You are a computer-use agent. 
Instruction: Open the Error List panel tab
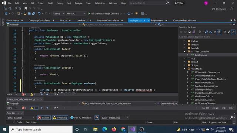(x=11, y=113)
